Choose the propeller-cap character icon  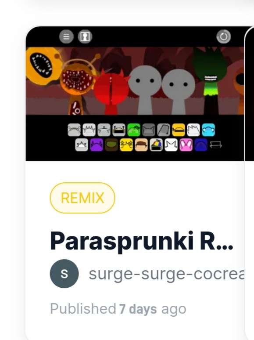156,145
